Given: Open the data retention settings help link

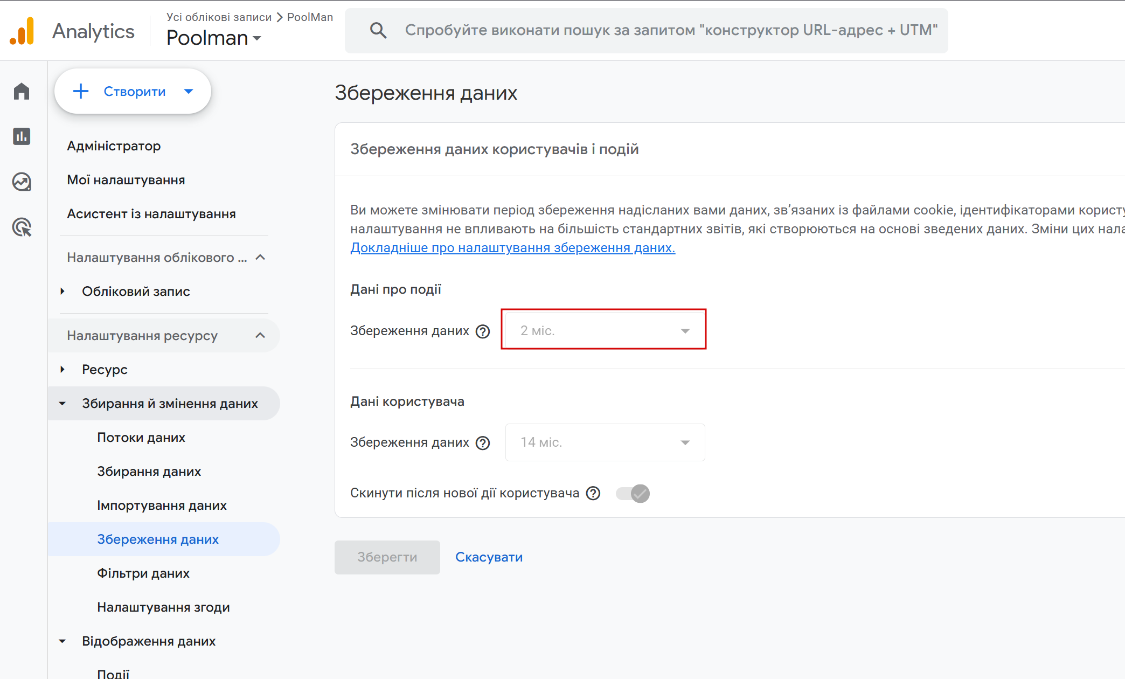Looking at the screenshot, I should (x=512, y=247).
